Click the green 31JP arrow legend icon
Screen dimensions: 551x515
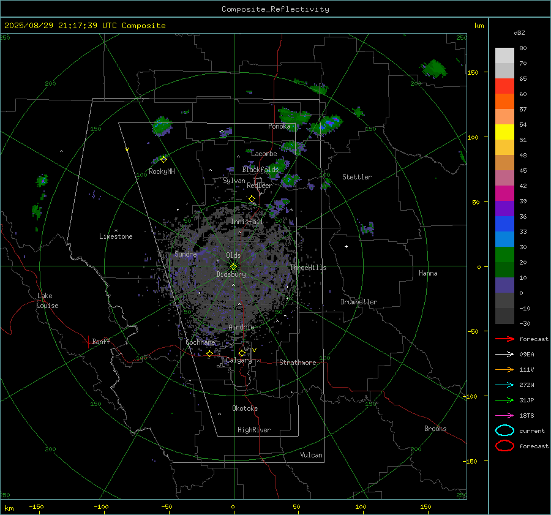(504, 400)
